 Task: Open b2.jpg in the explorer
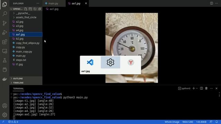[x=26, y=39]
